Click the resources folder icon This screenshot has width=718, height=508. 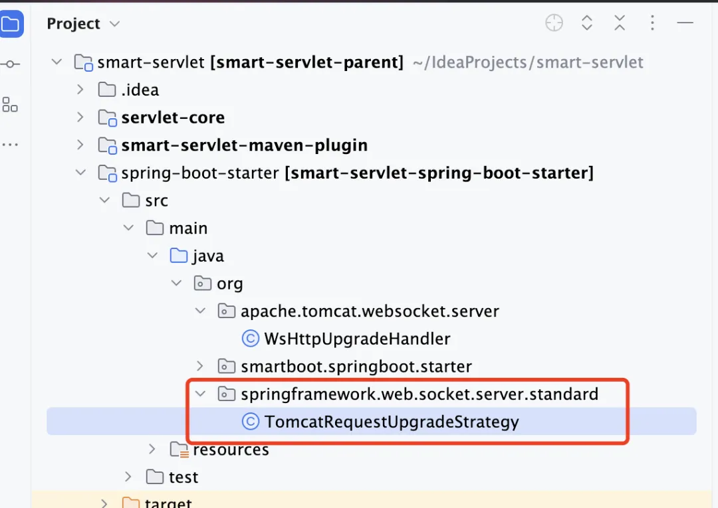pos(179,450)
